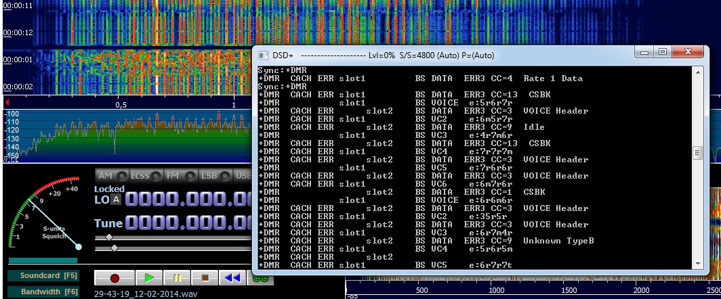Viewport: 721px width, 299px height.
Task: Start recording with the red record button
Action: [115, 278]
